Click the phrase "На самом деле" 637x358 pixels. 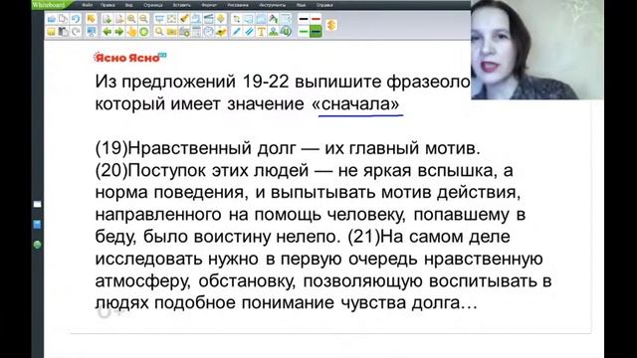445,237
